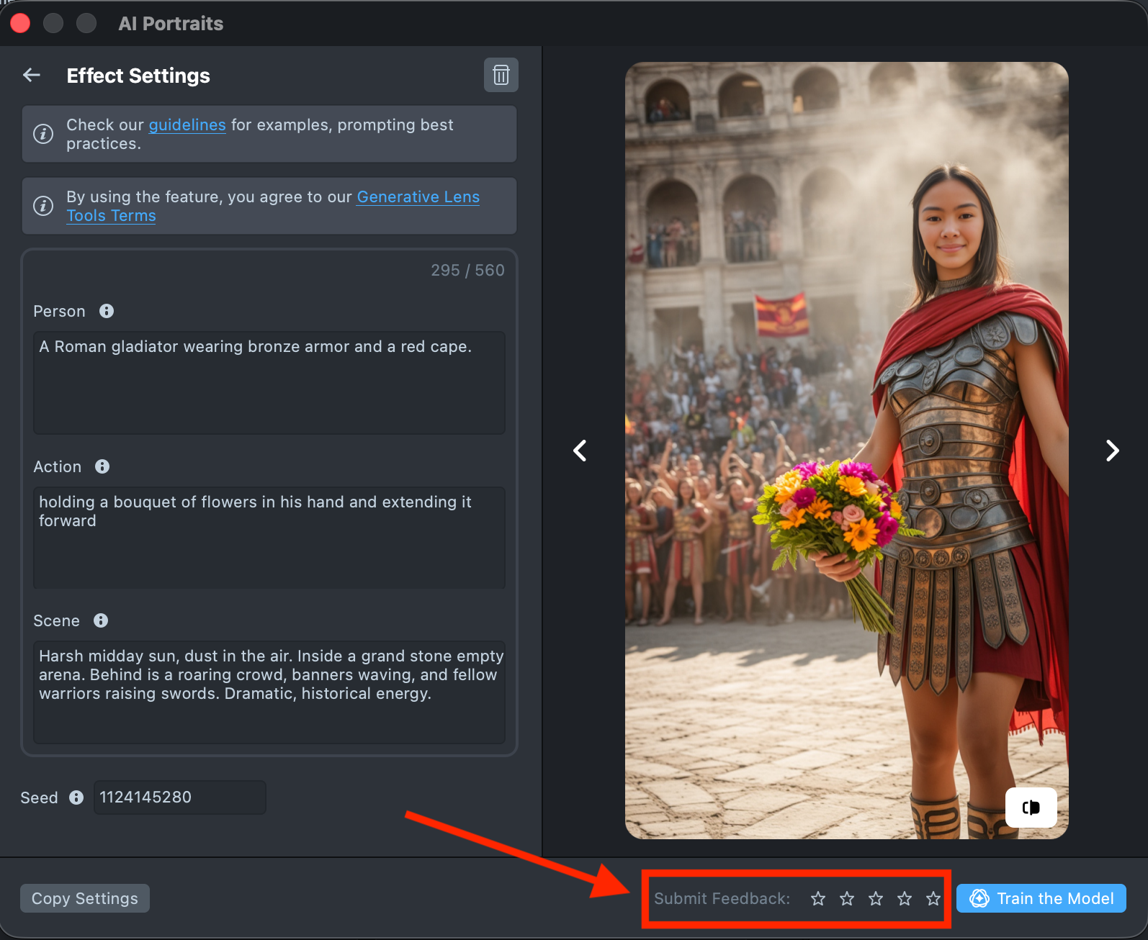Rate the result one star
1148x940 pixels.
coord(818,898)
